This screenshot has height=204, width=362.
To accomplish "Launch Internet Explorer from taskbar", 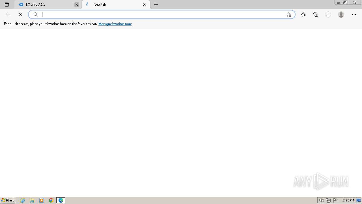I will coord(23,200).
